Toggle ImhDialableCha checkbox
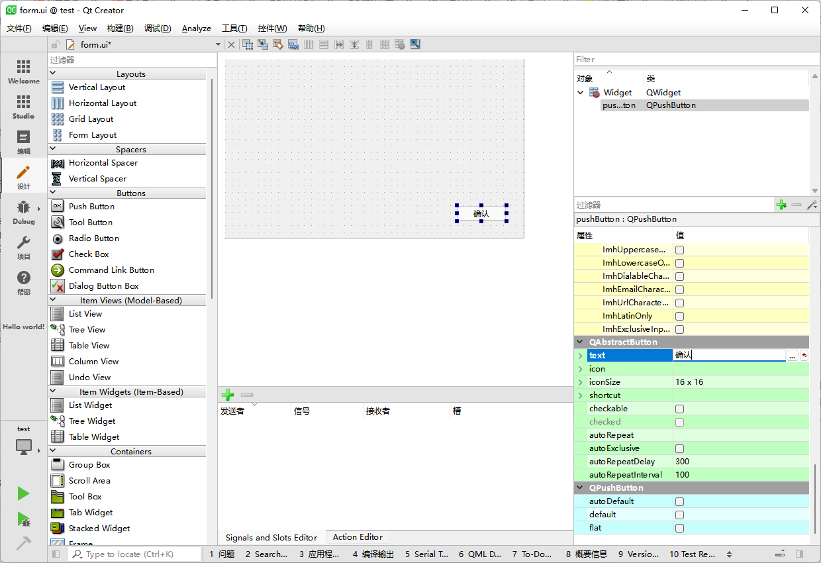Viewport: 821px width, 563px height. 679,276
